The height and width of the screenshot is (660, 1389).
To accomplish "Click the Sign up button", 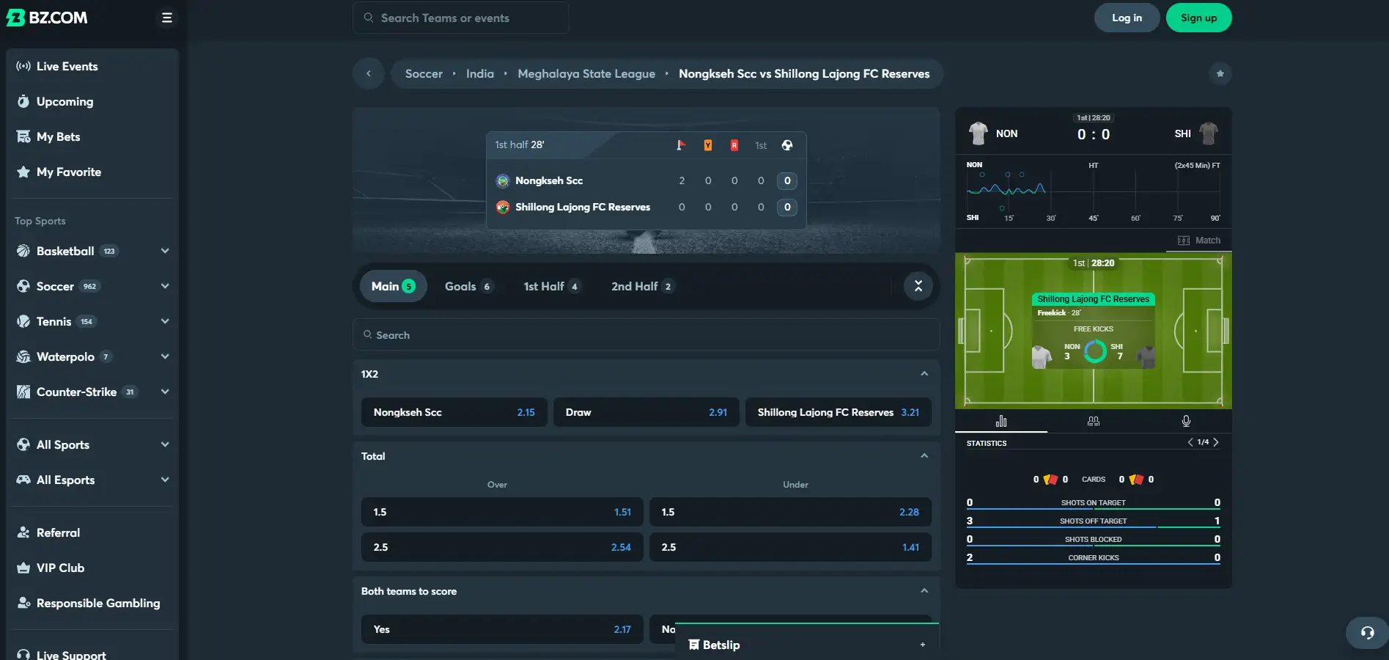I will [x=1198, y=18].
